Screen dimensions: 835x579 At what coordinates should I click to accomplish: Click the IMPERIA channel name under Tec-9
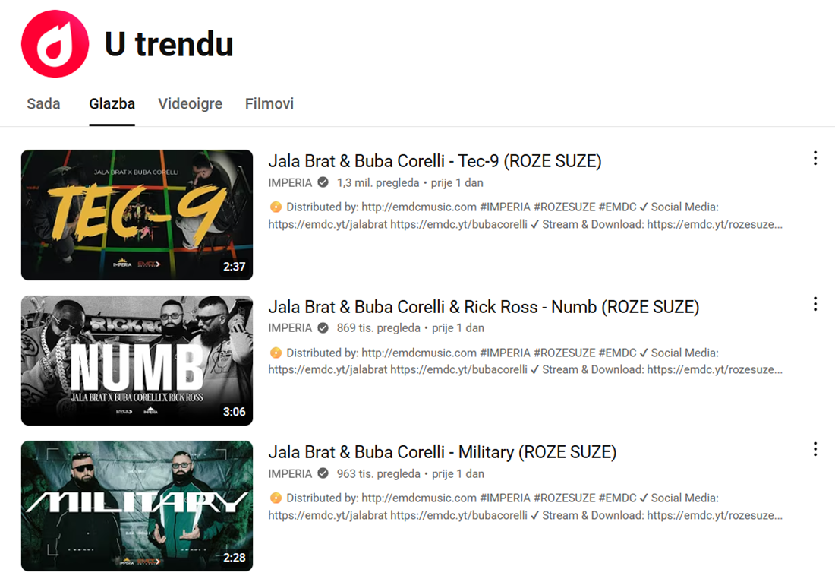(x=291, y=182)
